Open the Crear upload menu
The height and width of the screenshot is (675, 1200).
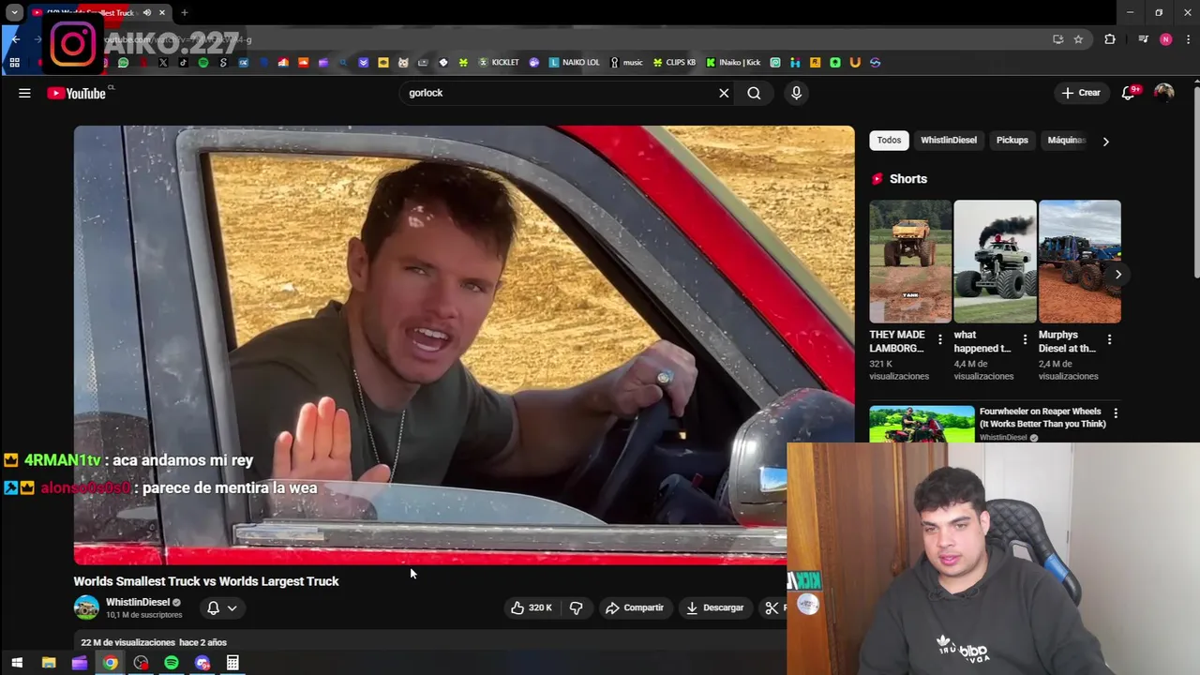coord(1081,93)
